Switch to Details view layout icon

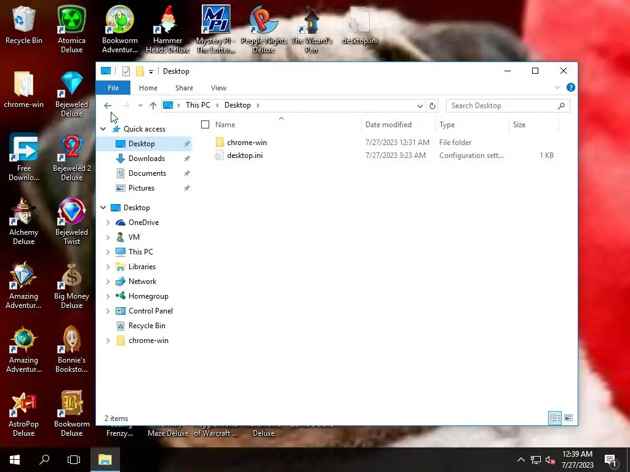(x=556, y=418)
